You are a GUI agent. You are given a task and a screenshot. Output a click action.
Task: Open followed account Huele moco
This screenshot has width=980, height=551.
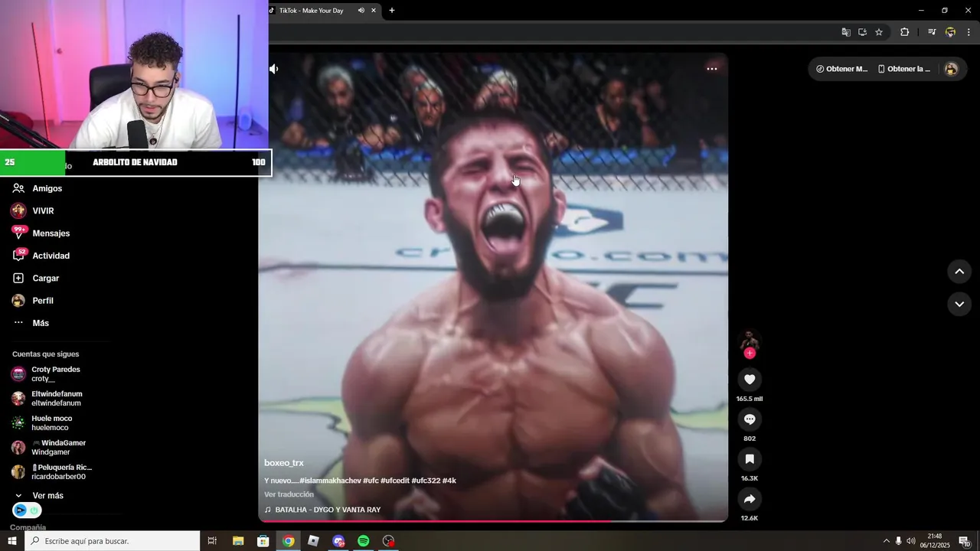(x=51, y=423)
